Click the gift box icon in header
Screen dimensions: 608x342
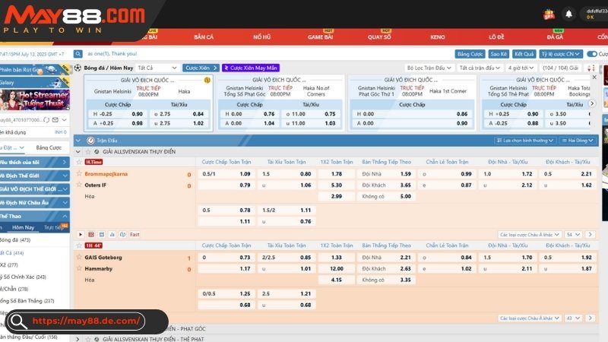point(549,14)
